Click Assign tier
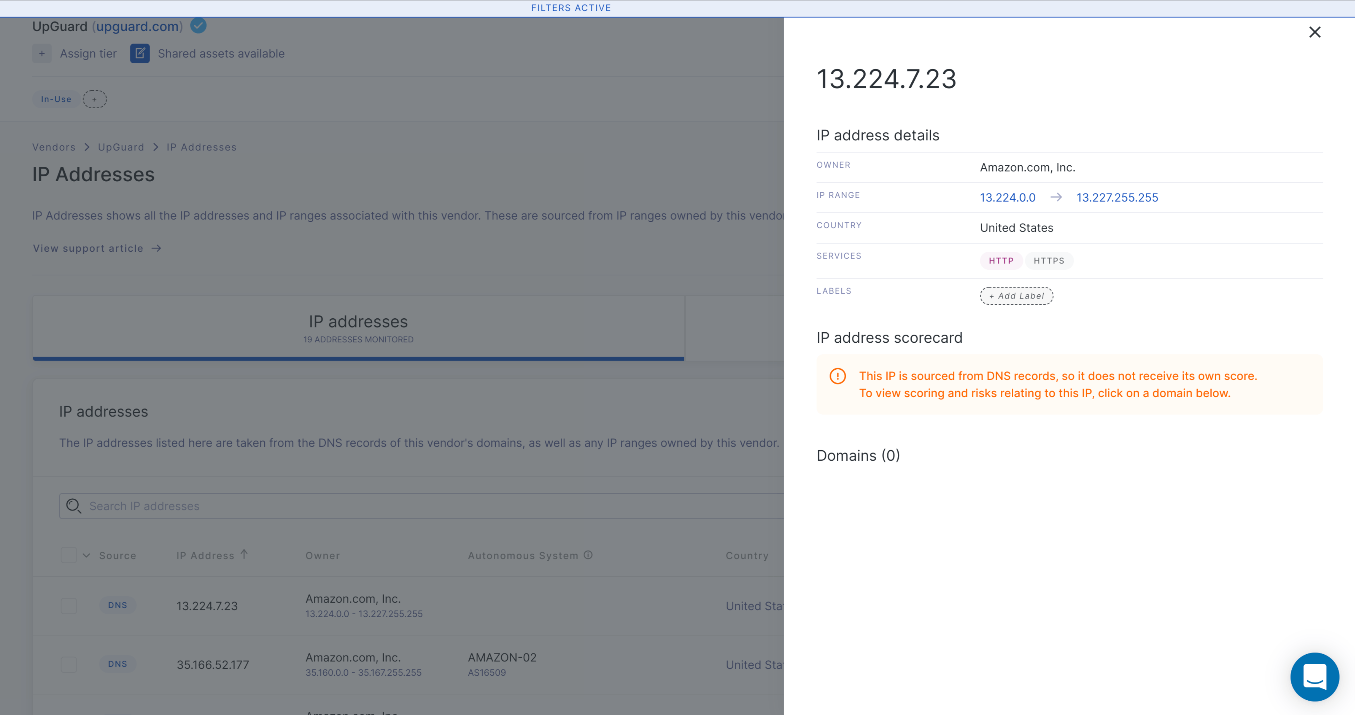1355x715 pixels. click(x=88, y=54)
